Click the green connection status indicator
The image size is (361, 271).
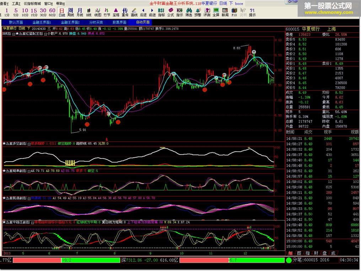[289, 260]
